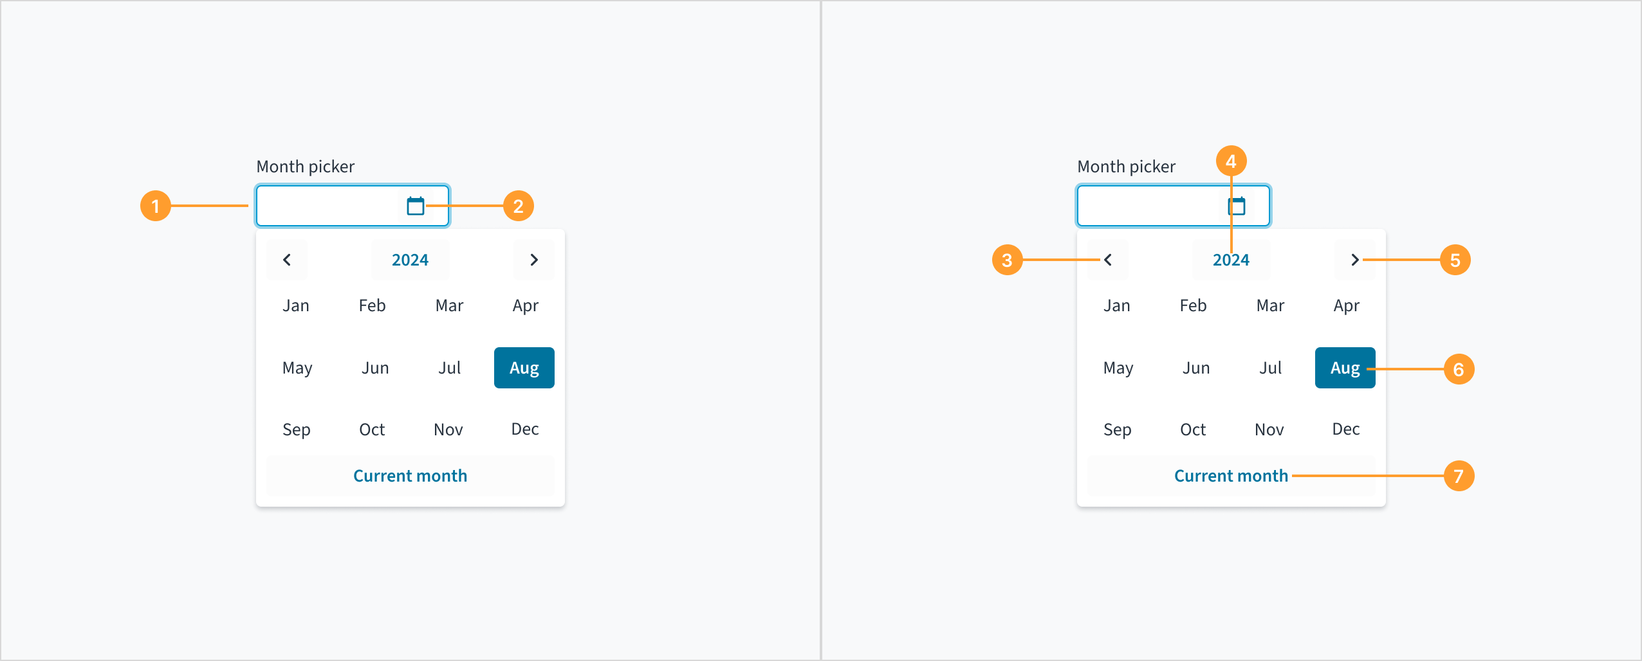Image resolution: width=1642 pixels, height=661 pixels.
Task: Click the orange badge numbered 2
Action: (519, 206)
